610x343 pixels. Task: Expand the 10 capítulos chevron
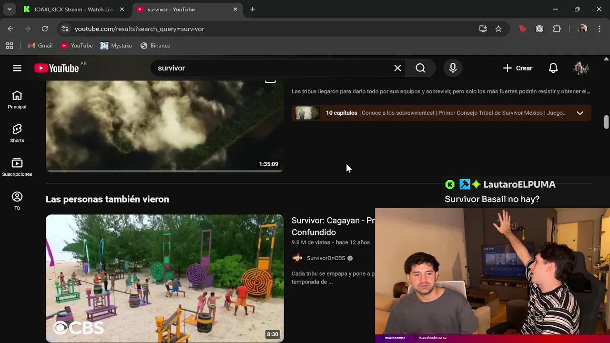coord(580,113)
